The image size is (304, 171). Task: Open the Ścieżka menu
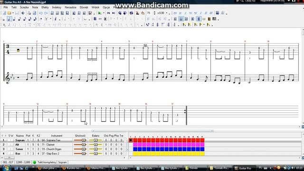coord(24,8)
